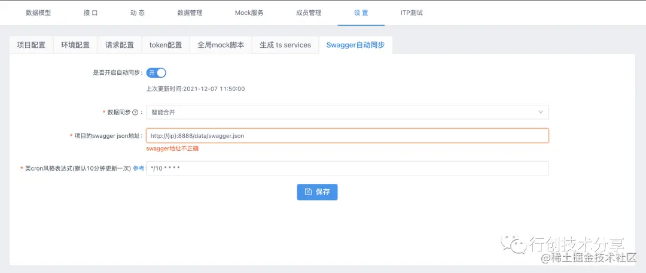Image resolution: width=646 pixels, height=273 pixels.
Task: Go to 数据管理 in the top navigation
Action: click(190, 13)
